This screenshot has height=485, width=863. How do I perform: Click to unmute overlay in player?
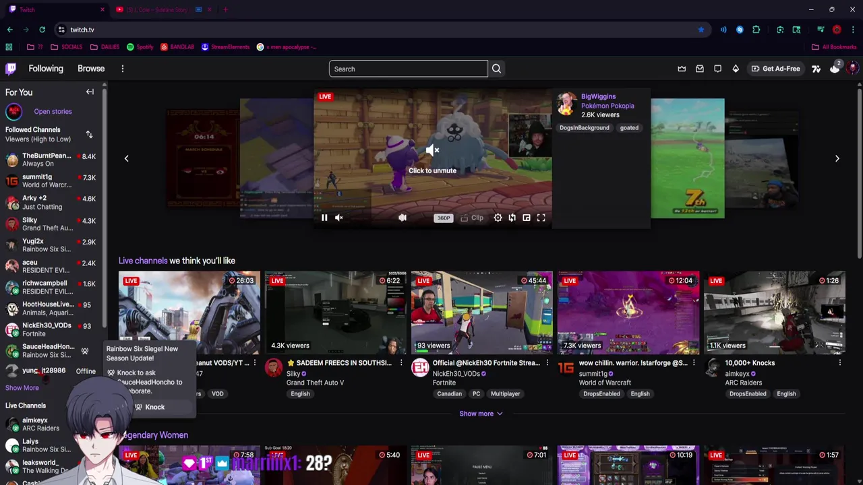432,160
